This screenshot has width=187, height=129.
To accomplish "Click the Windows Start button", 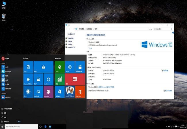I will (2, 127).
